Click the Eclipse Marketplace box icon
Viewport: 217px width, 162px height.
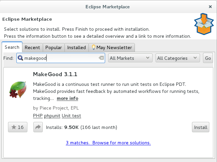(x=203, y=24)
